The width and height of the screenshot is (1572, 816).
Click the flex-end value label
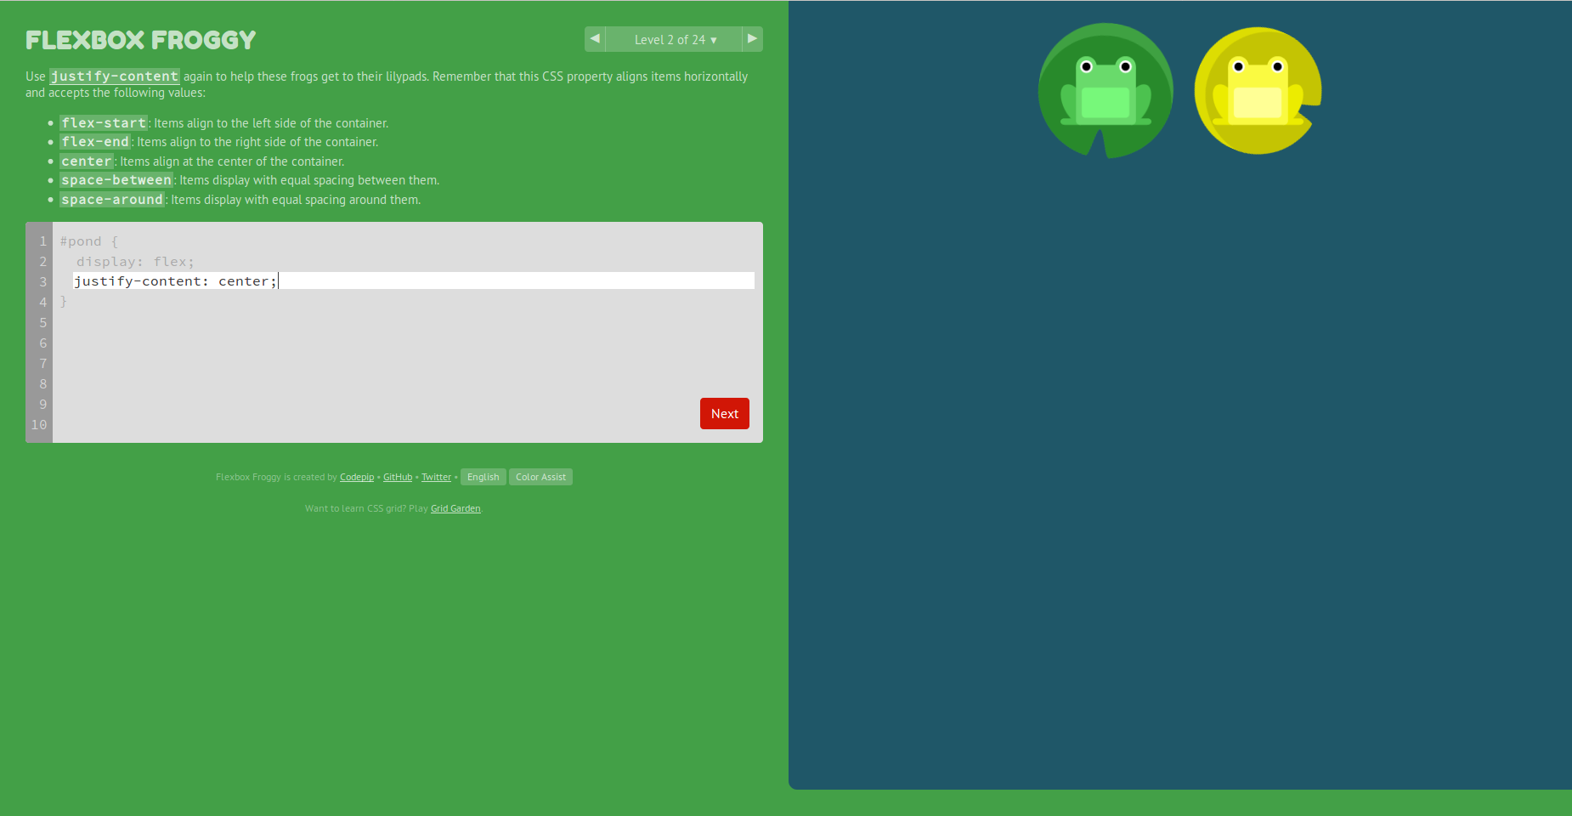tap(95, 142)
